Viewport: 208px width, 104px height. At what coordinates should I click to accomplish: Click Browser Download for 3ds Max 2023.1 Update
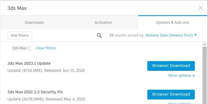[171, 66]
